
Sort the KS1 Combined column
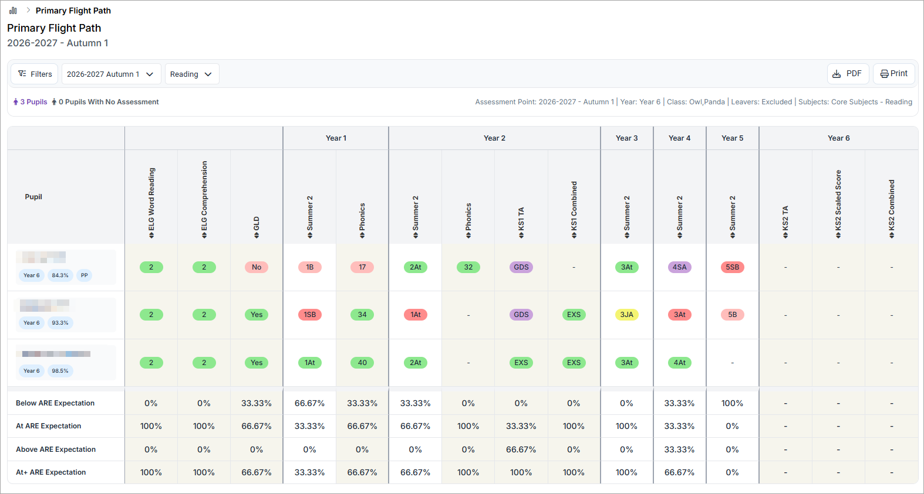pos(574,235)
